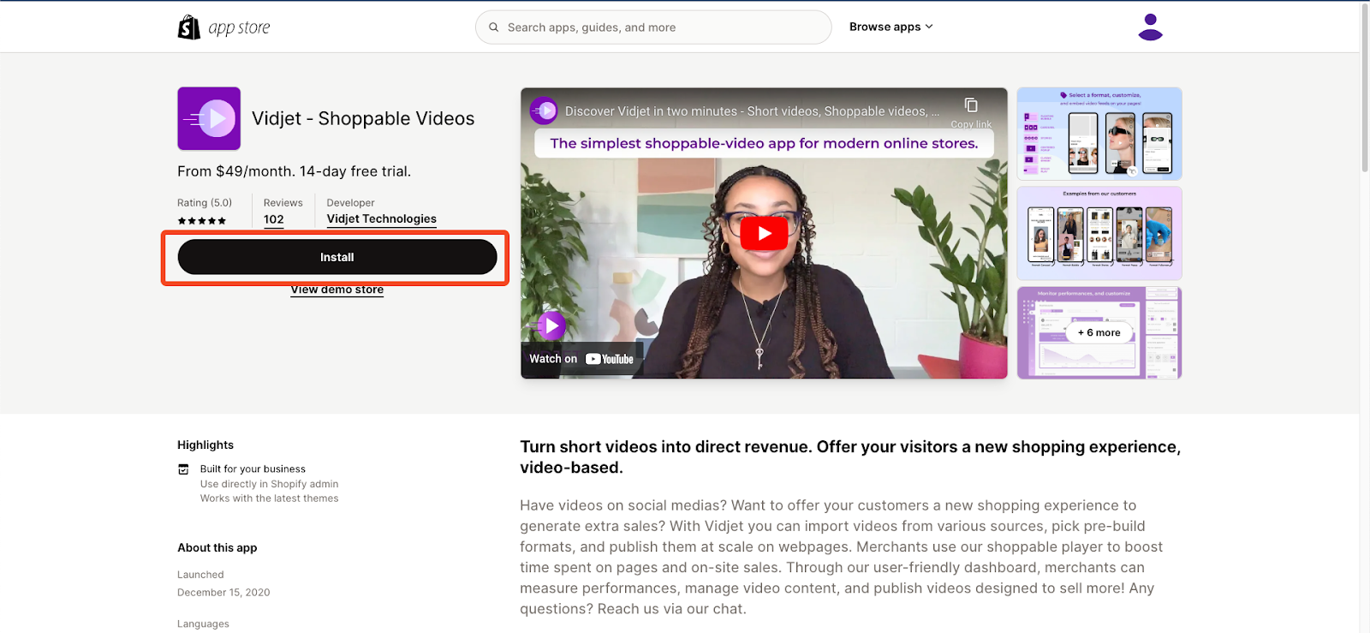
Task: Focus the Search apps, guides field
Action: [x=653, y=27]
